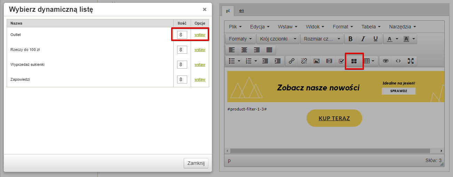The height and width of the screenshot is (177, 453).
Task: Focus the quantity field for Outlet
Action: point(182,35)
